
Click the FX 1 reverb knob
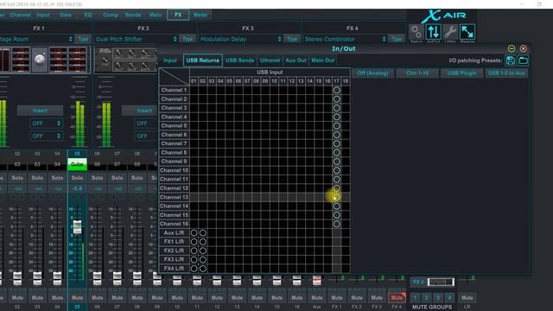[40, 60]
